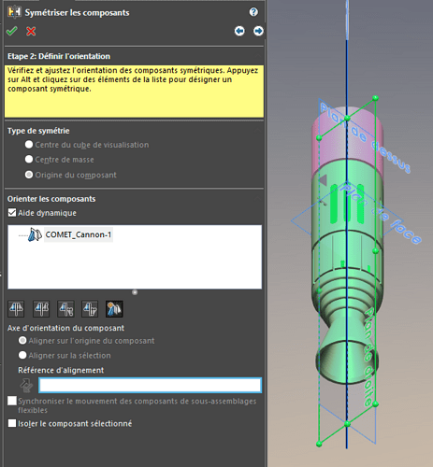The width and height of the screenshot is (433, 467).
Task: Toggle the create opposite-hand version icon
Action: click(114, 309)
